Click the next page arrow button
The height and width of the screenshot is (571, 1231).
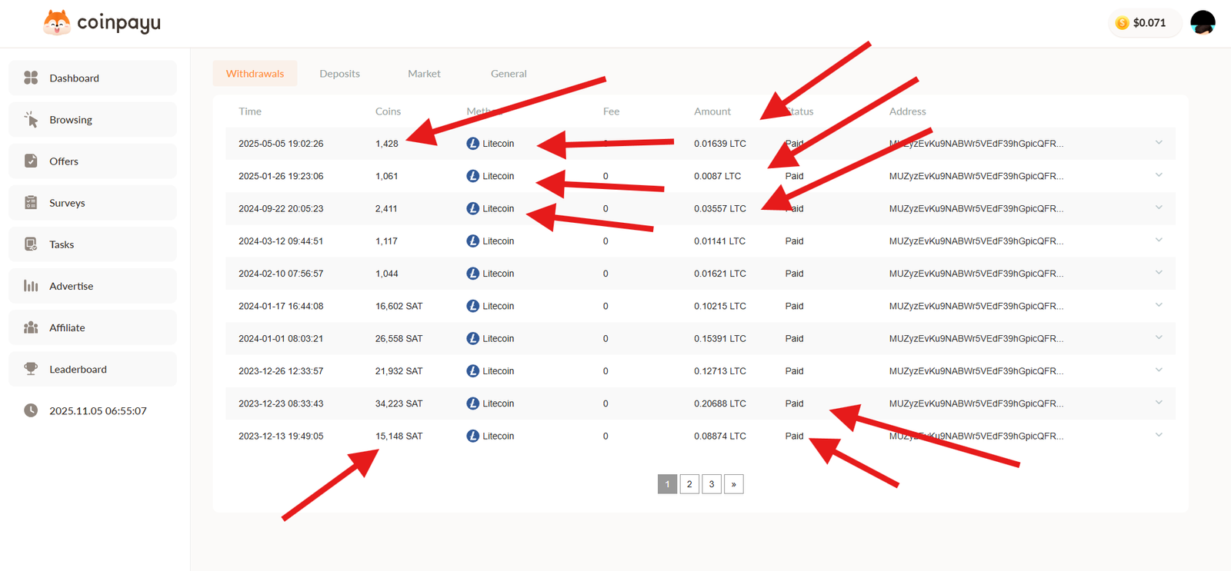pyautogui.click(x=734, y=484)
